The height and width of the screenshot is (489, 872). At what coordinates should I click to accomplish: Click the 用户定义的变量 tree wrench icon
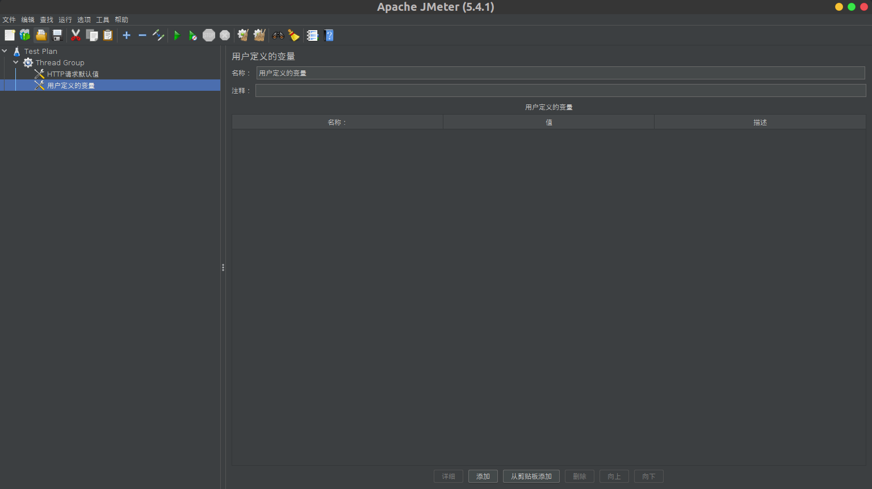(x=39, y=85)
